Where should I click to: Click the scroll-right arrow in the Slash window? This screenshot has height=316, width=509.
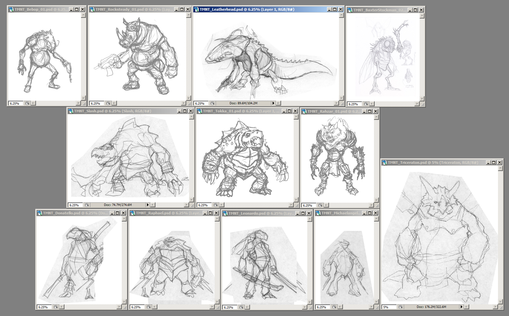point(187,205)
